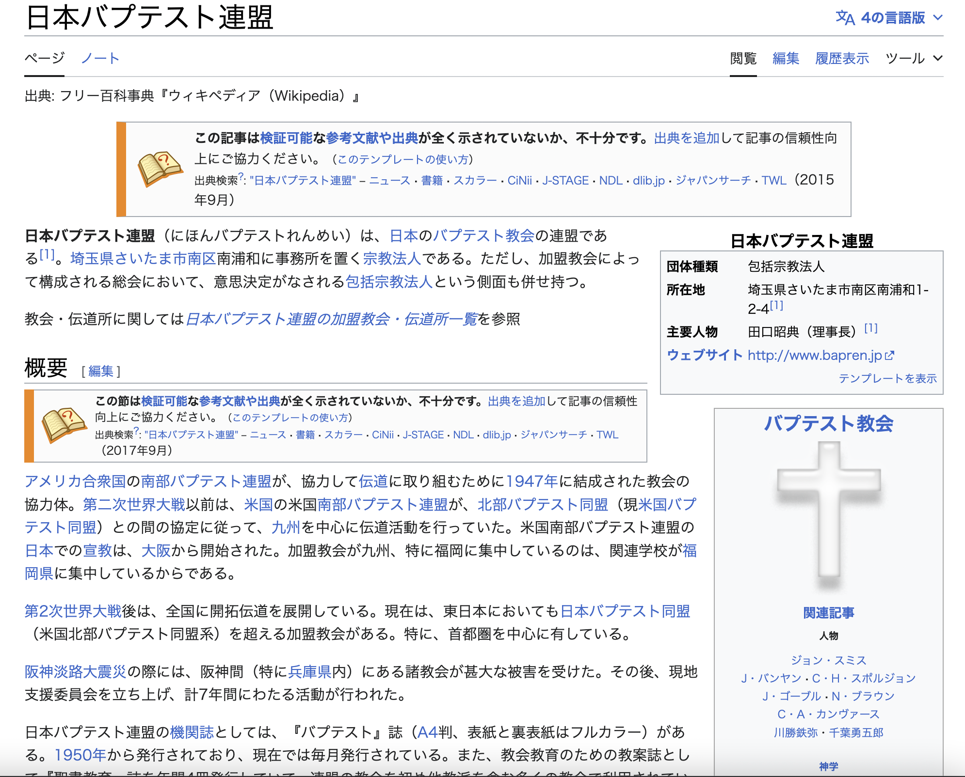
Task: Open A4 link in paragraph
Action: tap(427, 732)
